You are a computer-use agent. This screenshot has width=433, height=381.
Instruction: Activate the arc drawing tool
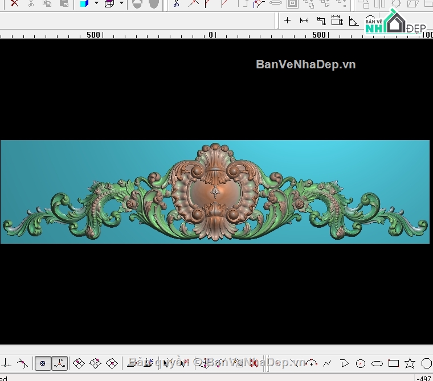click(x=311, y=363)
